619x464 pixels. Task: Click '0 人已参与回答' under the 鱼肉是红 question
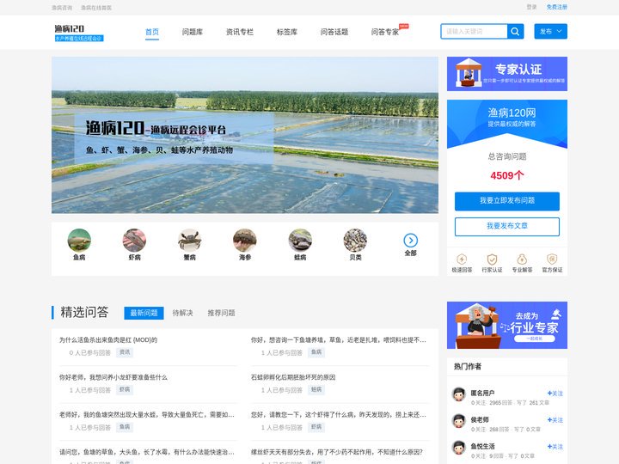point(90,353)
